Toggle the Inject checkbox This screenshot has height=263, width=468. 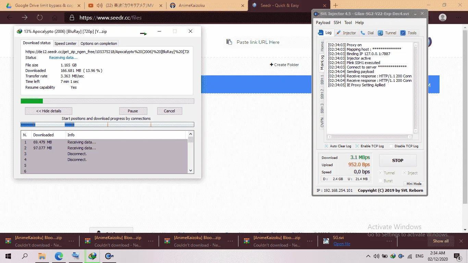tap(404, 173)
